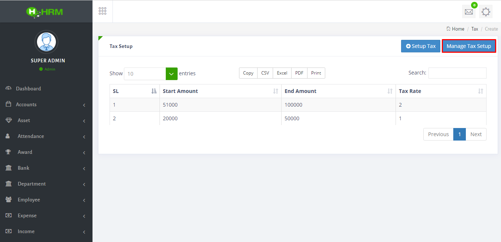The image size is (501, 242).
Task: Click the Award trophy icon in the sidebar
Action: click(9, 152)
